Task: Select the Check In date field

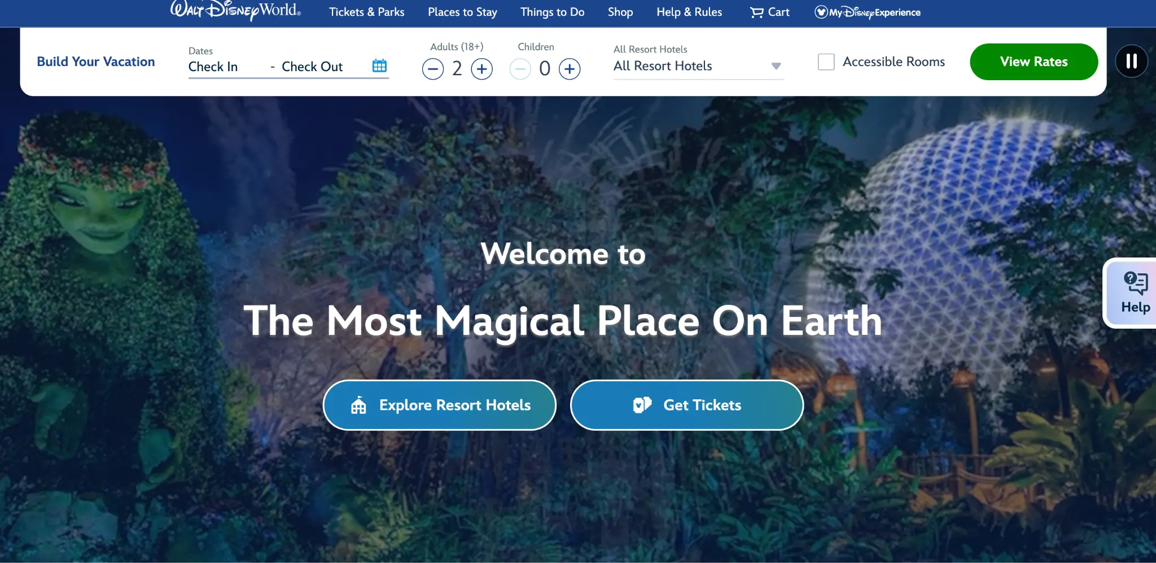Action: (213, 67)
